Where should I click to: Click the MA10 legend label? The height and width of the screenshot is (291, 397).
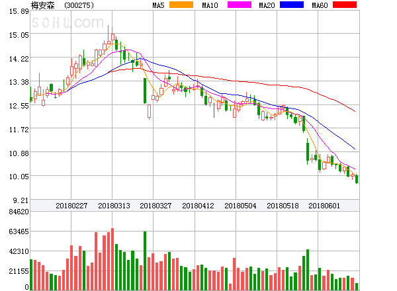[210, 5]
